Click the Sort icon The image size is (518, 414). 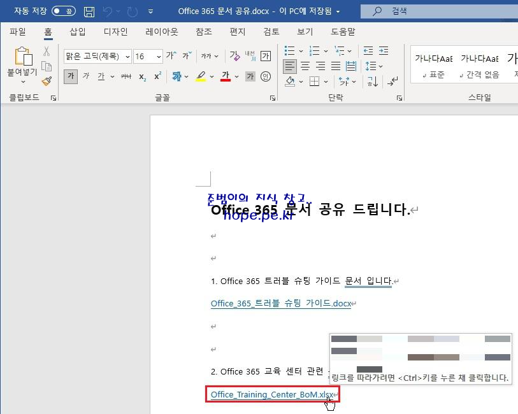coord(373,82)
